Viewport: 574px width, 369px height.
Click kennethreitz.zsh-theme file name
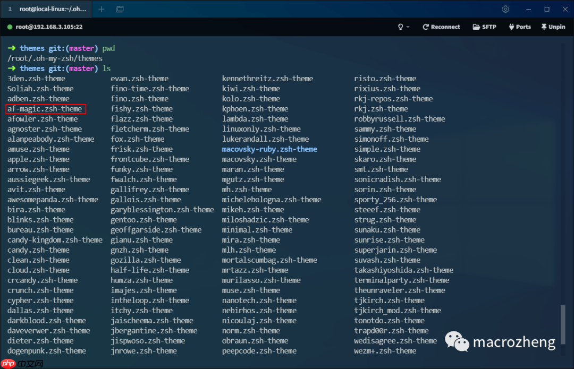point(267,79)
